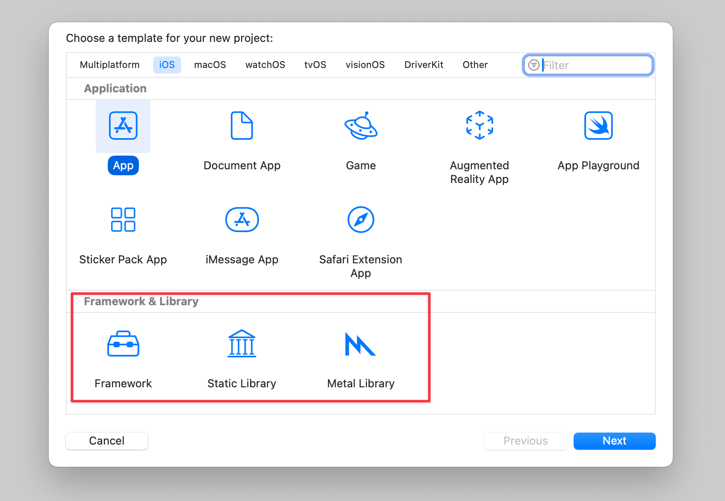Image resolution: width=725 pixels, height=501 pixels.
Task: Select the Augmented Reality App template
Action: [479, 126]
